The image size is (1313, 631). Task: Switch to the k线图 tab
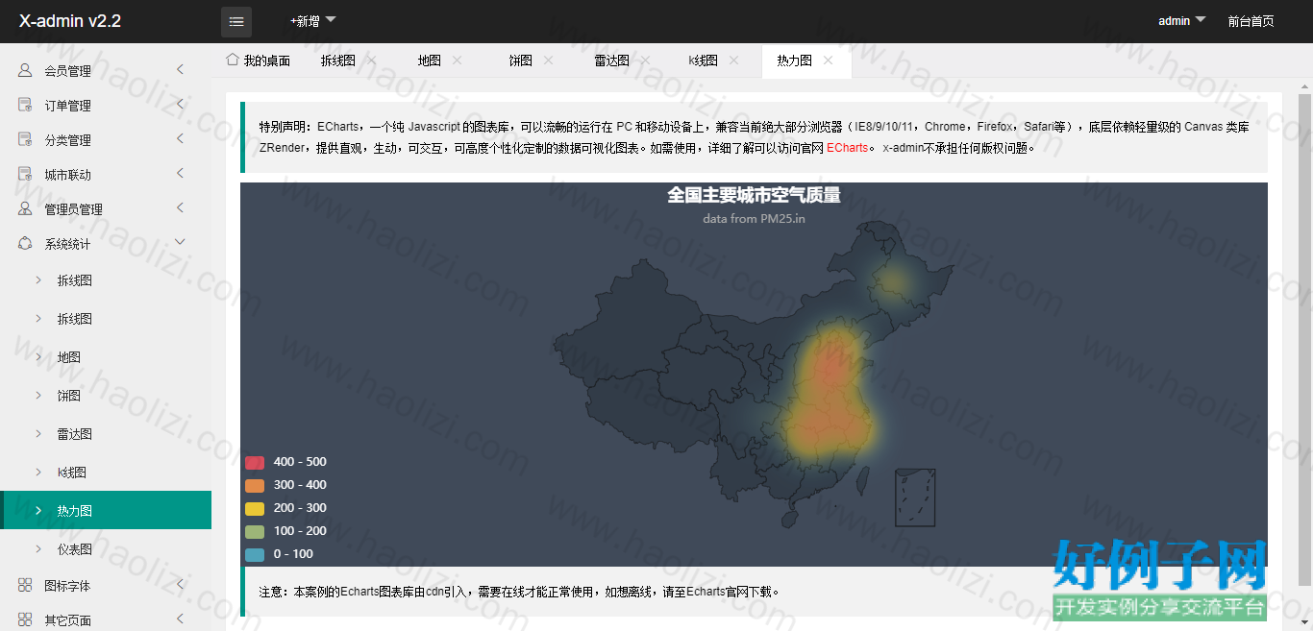tap(703, 61)
